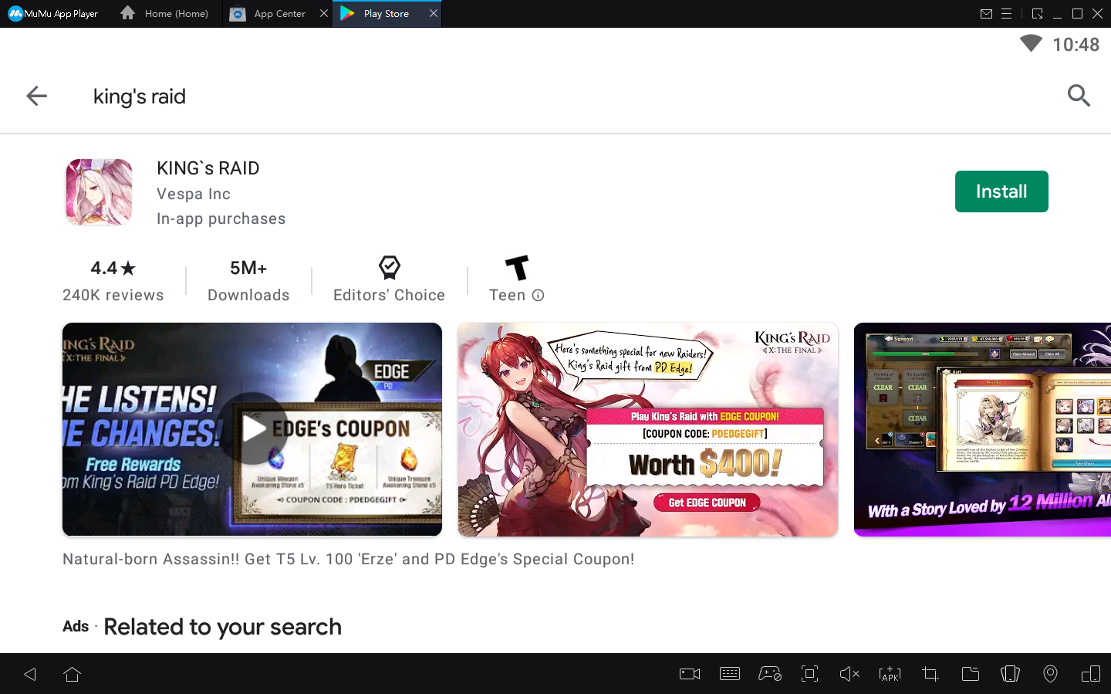Tap the Editors' Choice badge icon

tap(390, 267)
